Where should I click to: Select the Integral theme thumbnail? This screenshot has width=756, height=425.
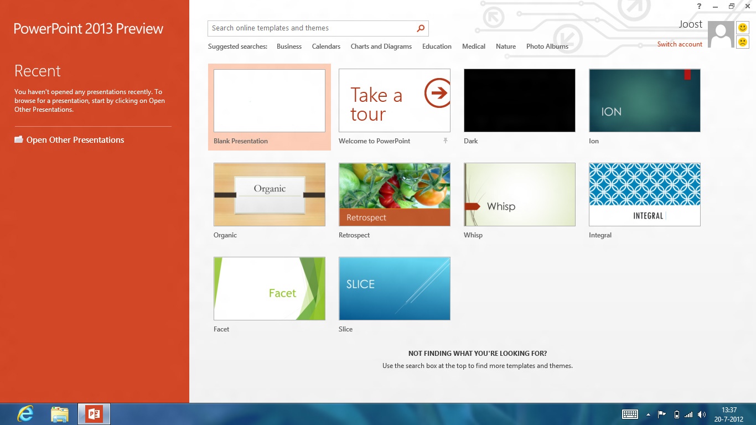coord(645,195)
